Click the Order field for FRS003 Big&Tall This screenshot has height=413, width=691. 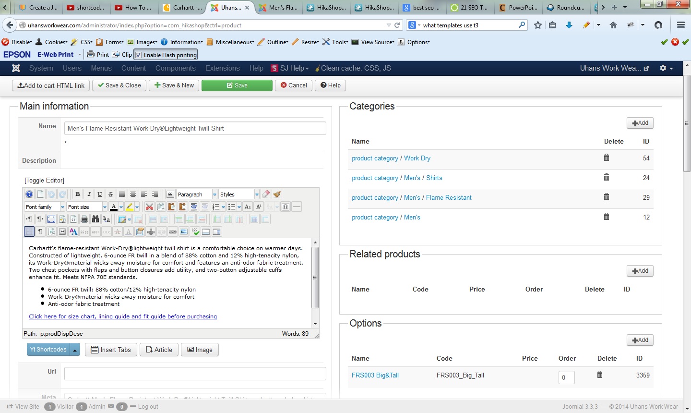coord(567,377)
